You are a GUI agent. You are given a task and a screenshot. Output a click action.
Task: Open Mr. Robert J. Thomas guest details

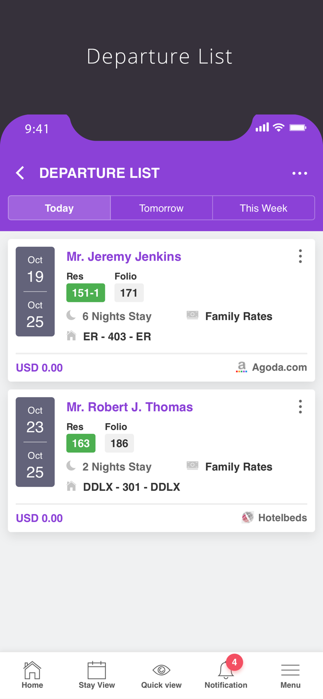pyautogui.click(x=130, y=407)
